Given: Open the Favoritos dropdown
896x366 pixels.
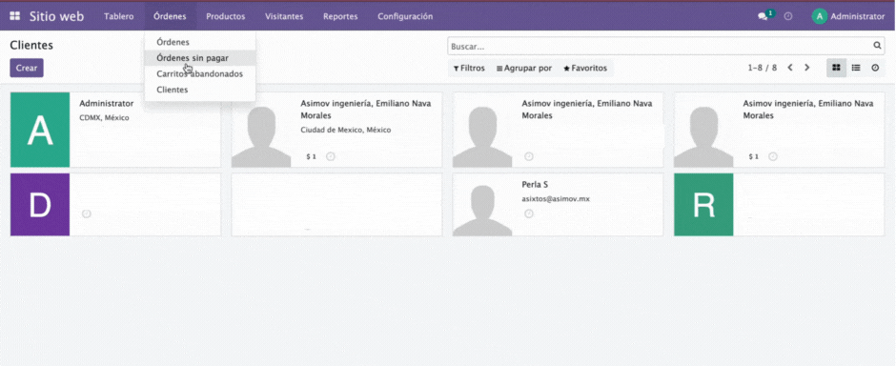Looking at the screenshot, I should pos(585,68).
